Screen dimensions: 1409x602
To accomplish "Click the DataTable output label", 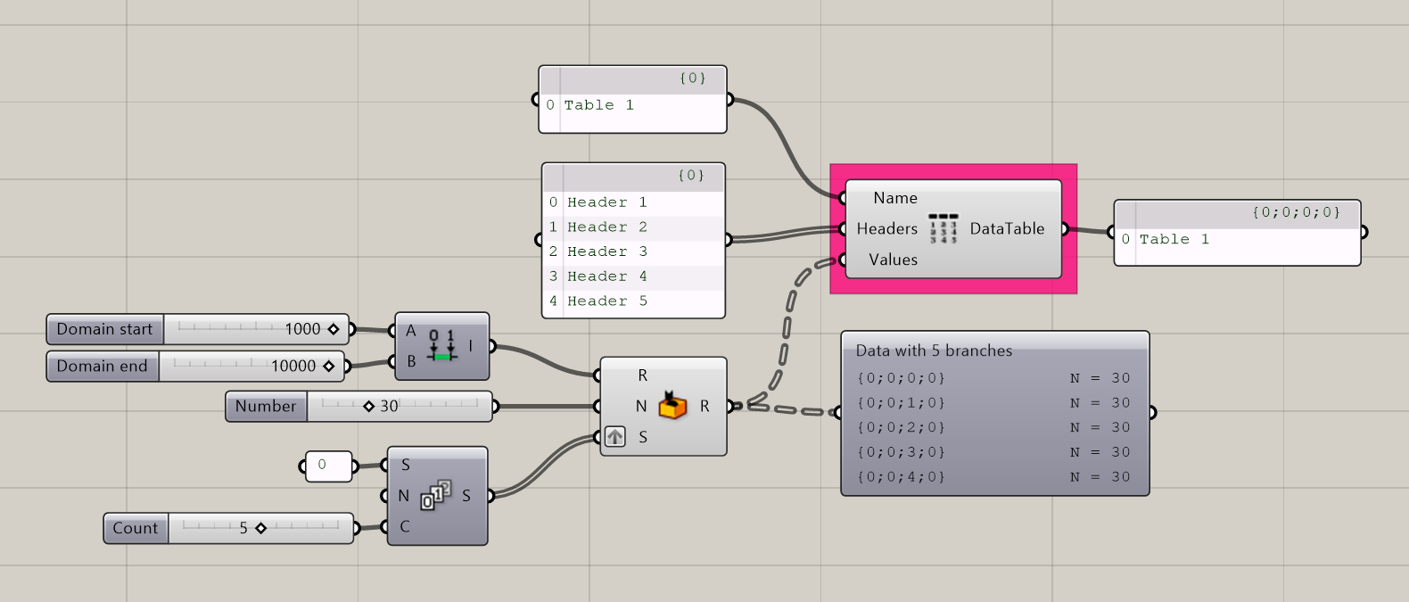I will coord(1007,228).
